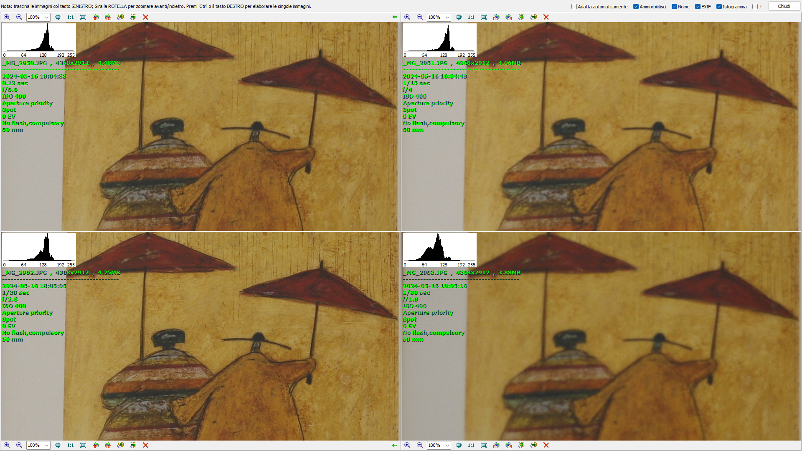Delete _MG_2953.JPG with red X

[x=546, y=445]
